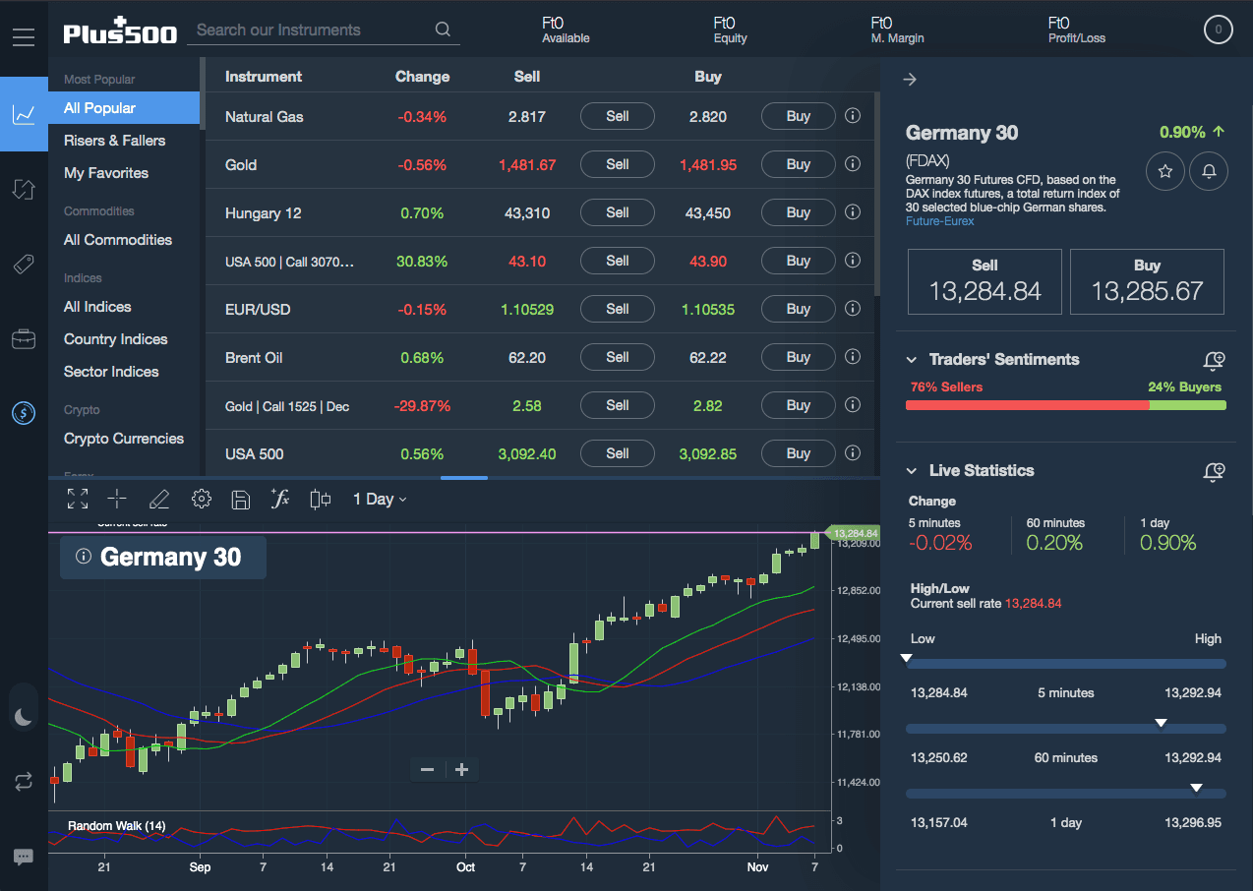The height and width of the screenshot is (891, 1253).
Task: Switch to the Risers & Fallers category
Action: coord(112,140)
